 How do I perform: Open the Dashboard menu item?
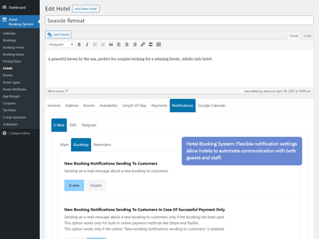[17, 7]
